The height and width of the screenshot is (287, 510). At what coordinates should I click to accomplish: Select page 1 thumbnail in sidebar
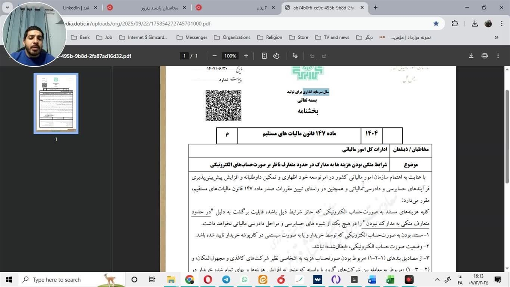click(56, 103)
